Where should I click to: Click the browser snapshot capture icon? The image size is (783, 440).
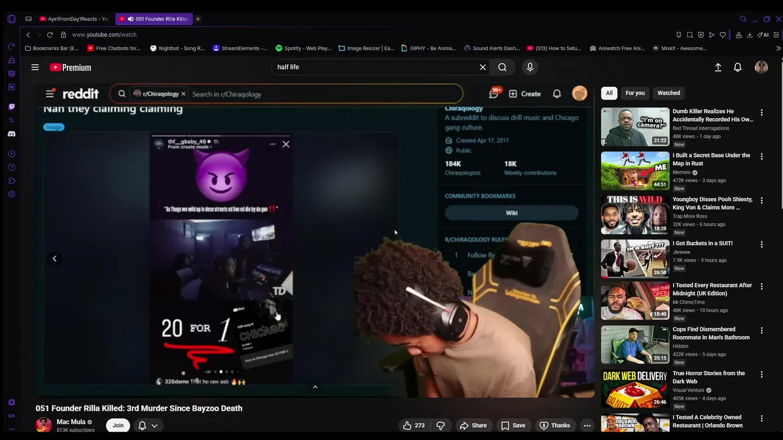point(689,35)
